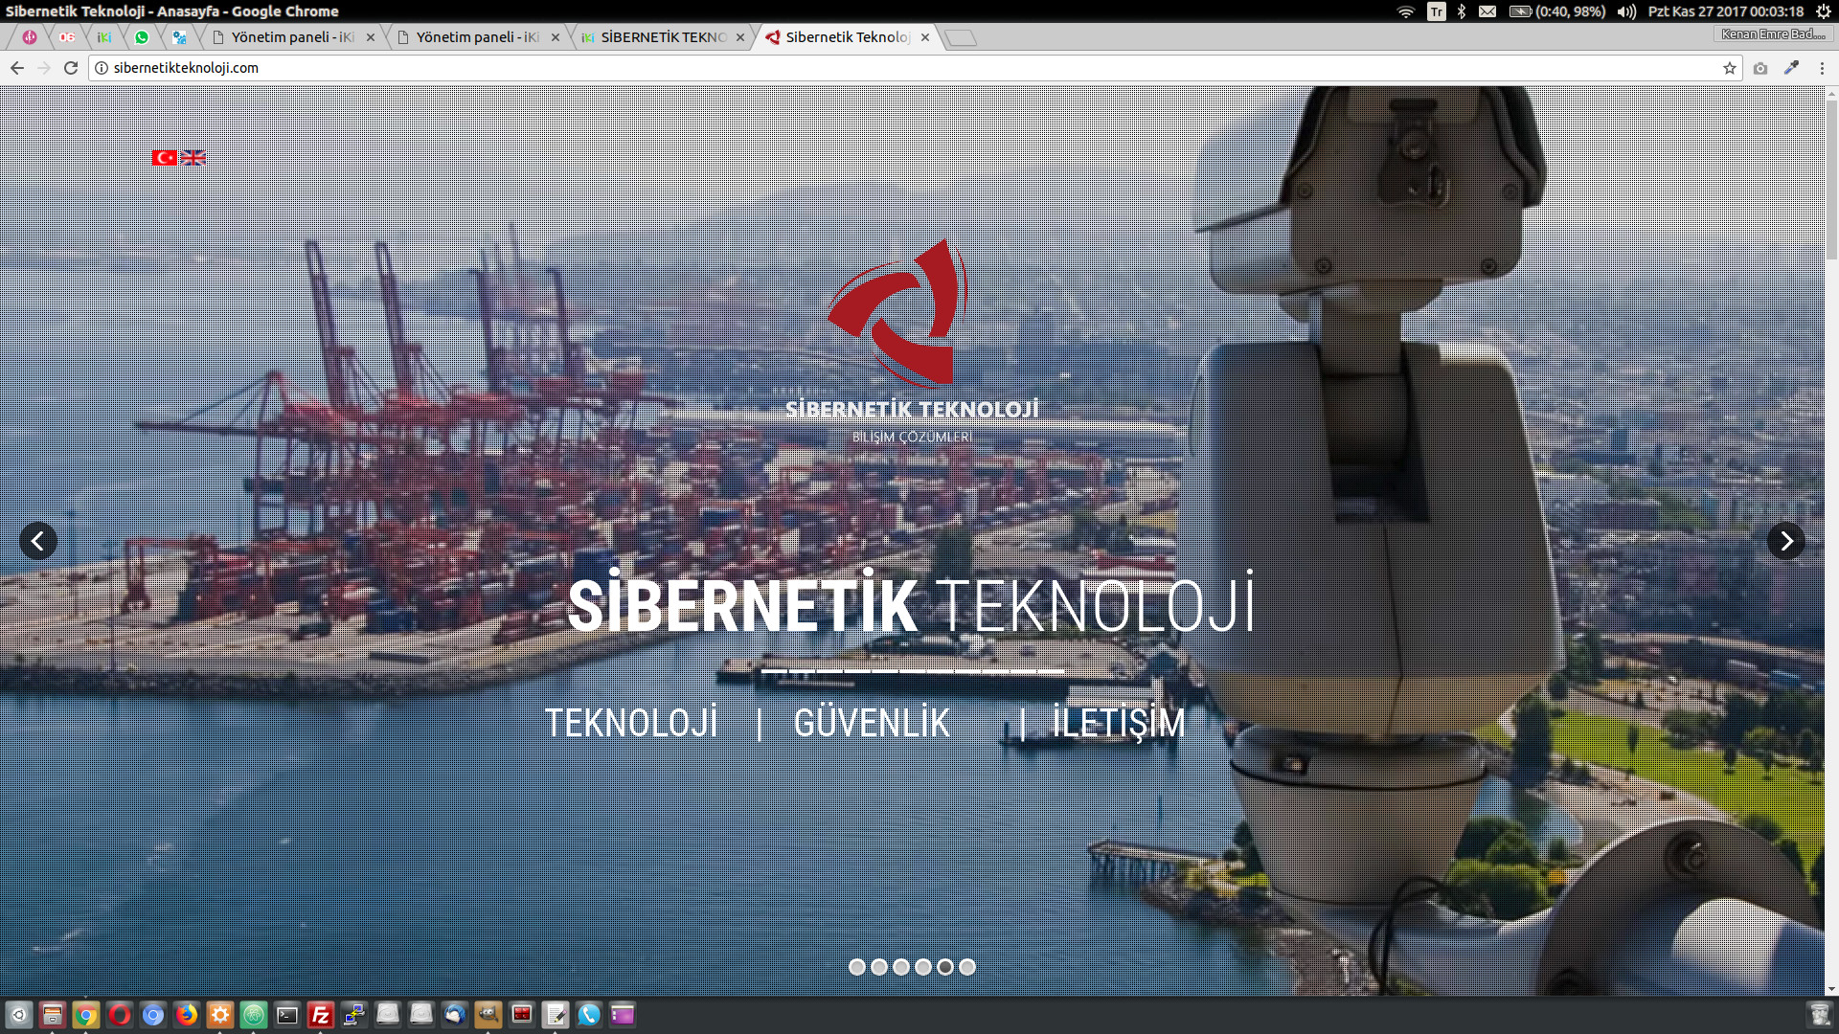Go back to the previous page
The width and height of the screenshot is (1839, 1034).
(17, 68)
